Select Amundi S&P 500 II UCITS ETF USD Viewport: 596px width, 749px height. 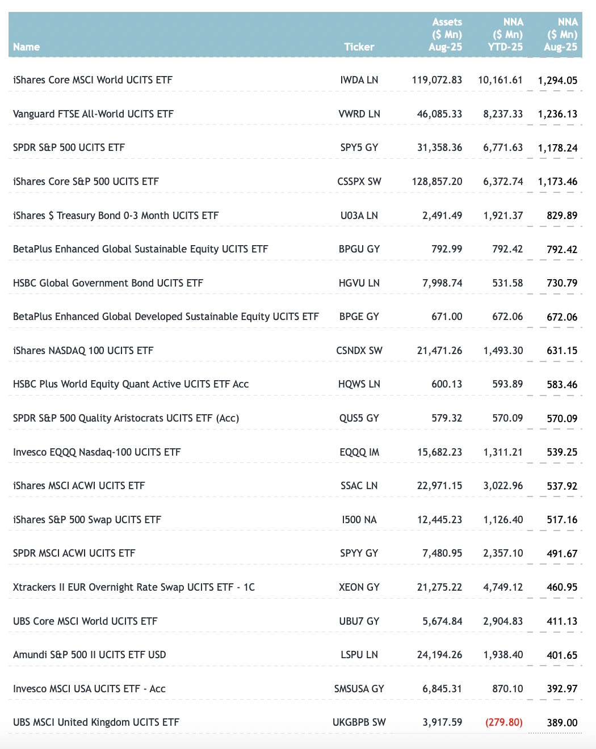pos(90,655)
